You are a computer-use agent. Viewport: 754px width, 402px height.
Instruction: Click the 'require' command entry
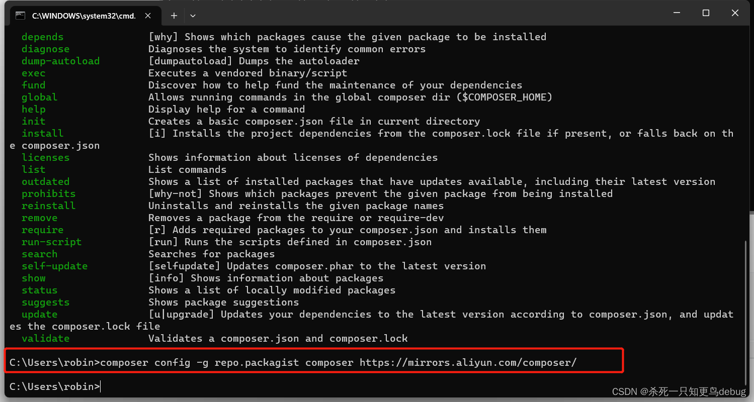42,230
